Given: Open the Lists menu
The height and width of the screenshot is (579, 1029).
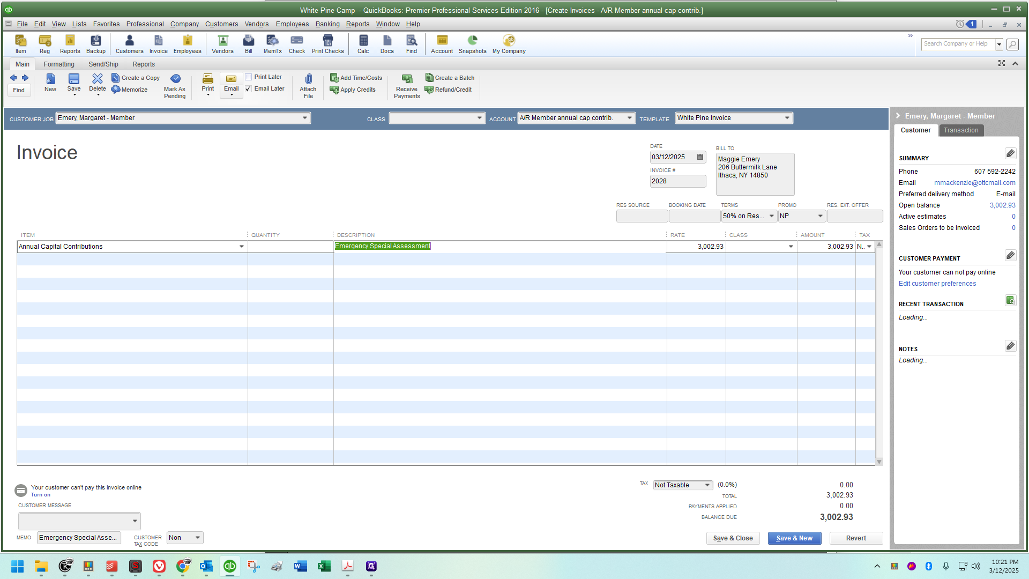Looking at the screenshot, I should pyautogui.click(x=79, y=24).
